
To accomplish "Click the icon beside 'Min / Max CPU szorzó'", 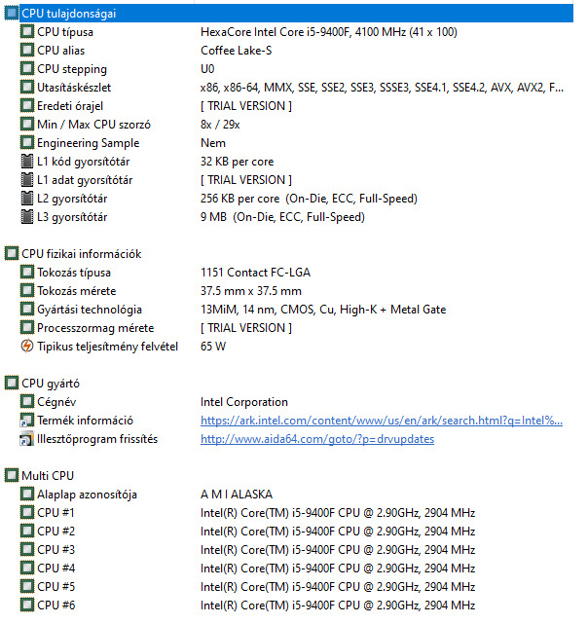I will click(x=27, y=125).
